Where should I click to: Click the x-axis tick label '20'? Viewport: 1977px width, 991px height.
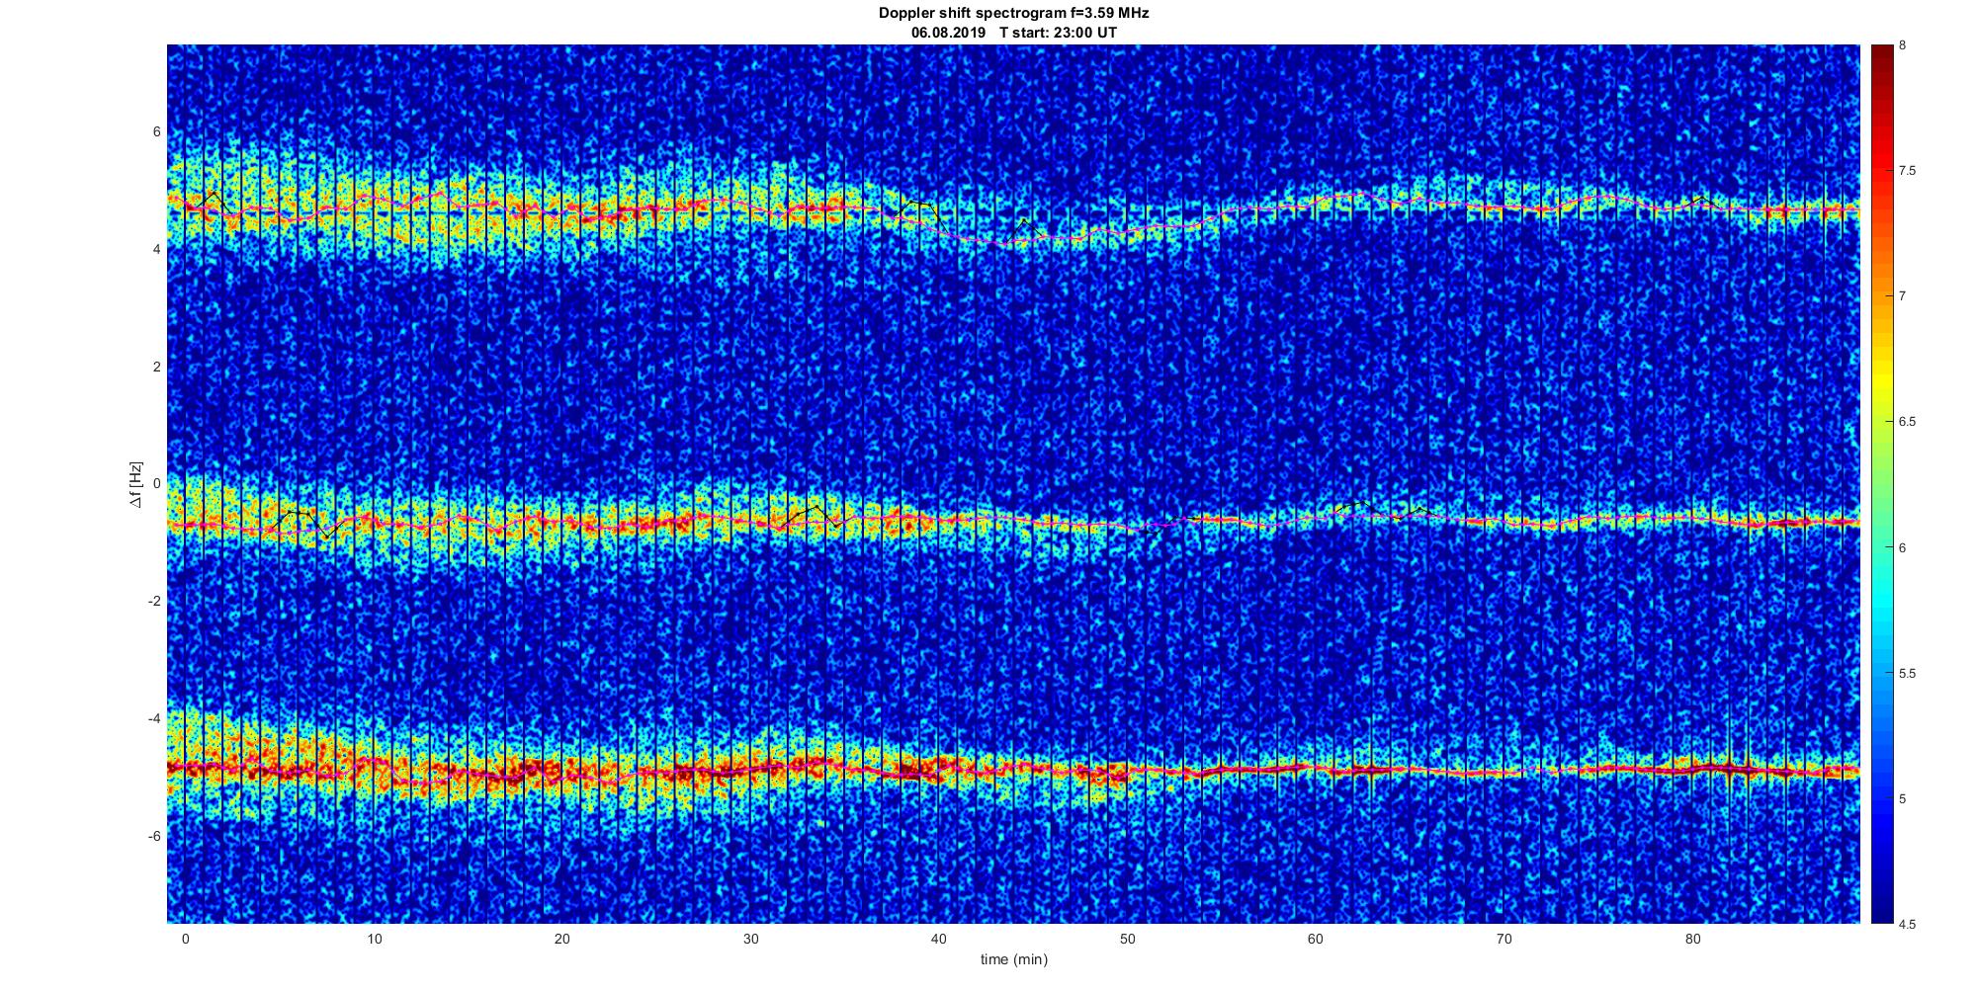tap(561, 939)
